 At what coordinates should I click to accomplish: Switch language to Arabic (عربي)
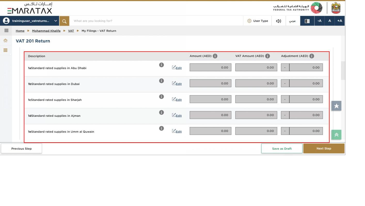pyautogui.click(x=292, y=21)
